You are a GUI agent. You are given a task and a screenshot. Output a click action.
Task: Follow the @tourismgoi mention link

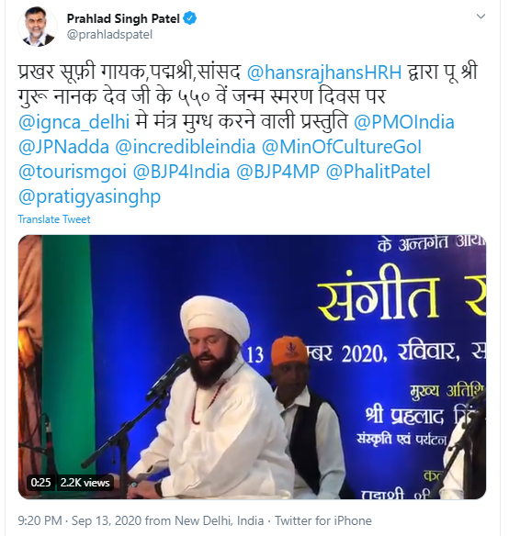point(73,172)
